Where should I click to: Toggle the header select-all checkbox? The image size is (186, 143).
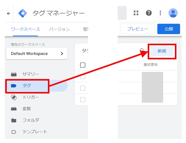[x=83, y=65]
